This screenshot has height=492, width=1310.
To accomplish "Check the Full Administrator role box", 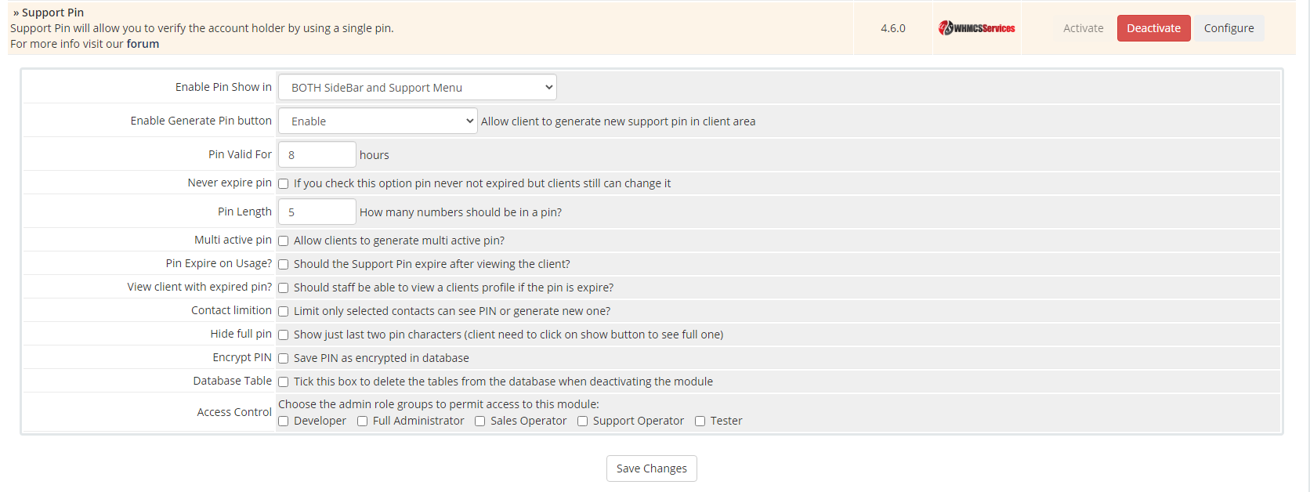I will click(363, 421).
